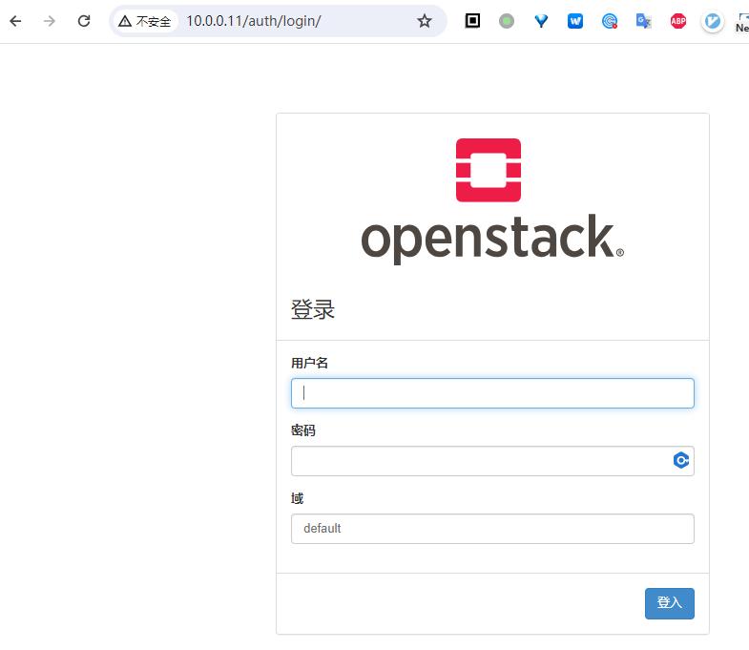Viewport: 749px width, 650px height.
Task: Open the blue Y-shaped extension icon
Action: (x=541, y=21)
